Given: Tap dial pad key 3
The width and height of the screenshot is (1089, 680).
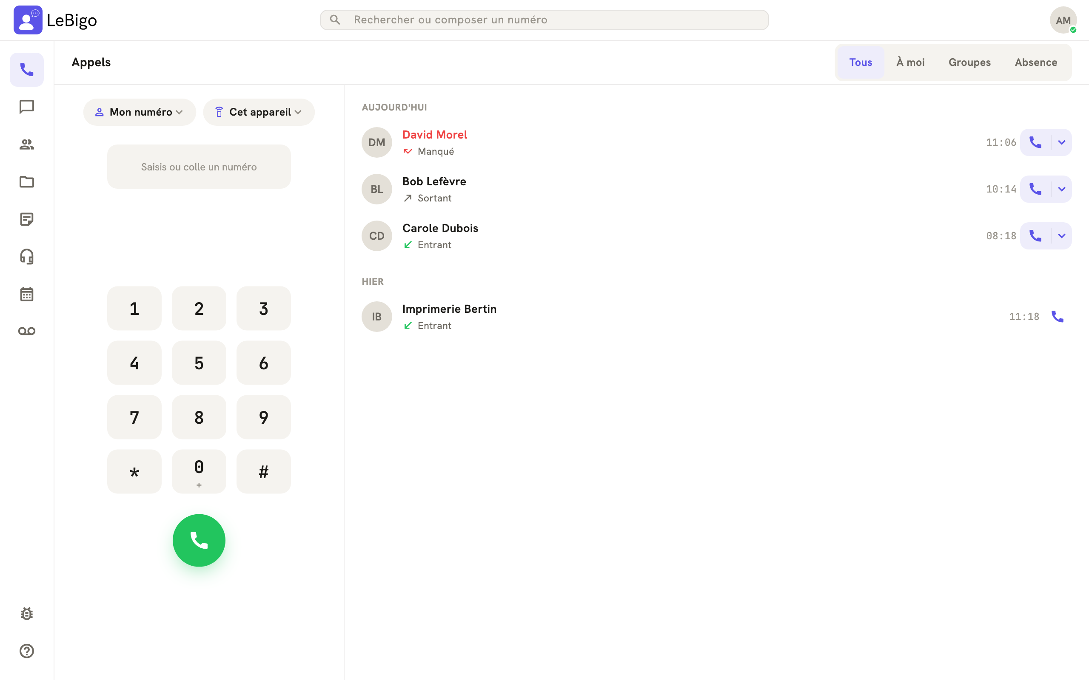Looking at the screenshot, I should 264,309.
